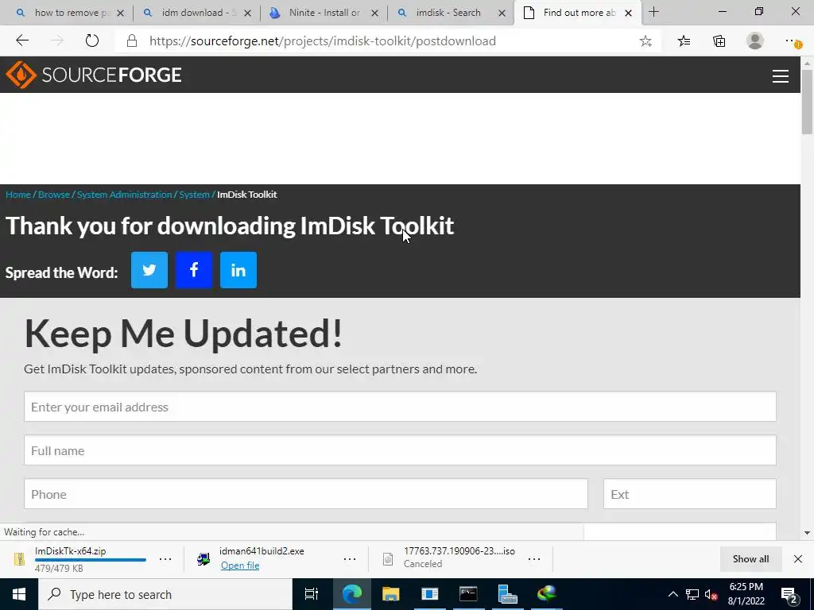The height and width of the screenshot is (610, 814).
Task: Open options for ImDiskTk-x64.zip download
Action: coord(165,558)
